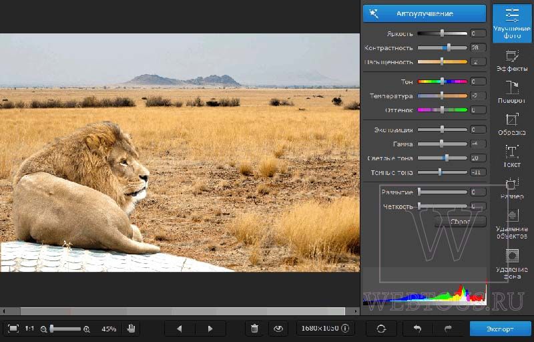Click the Светлые тона highlights slider

point(443,158)
